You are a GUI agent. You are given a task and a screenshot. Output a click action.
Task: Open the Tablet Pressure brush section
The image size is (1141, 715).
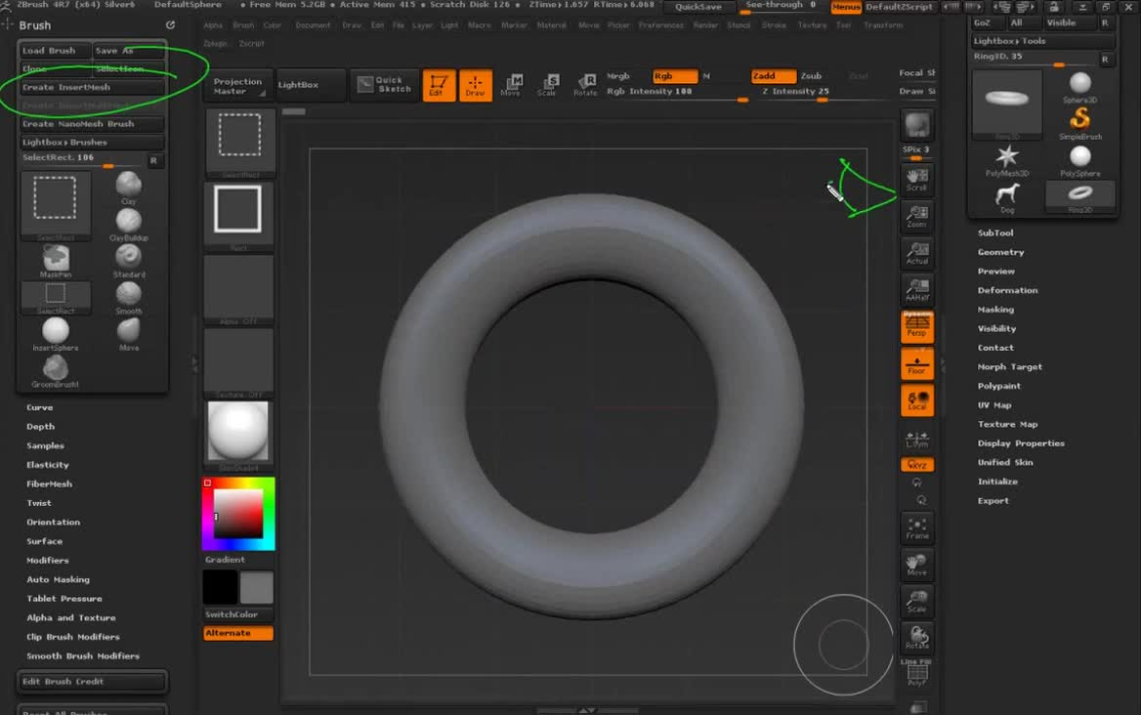coord(63,599)
